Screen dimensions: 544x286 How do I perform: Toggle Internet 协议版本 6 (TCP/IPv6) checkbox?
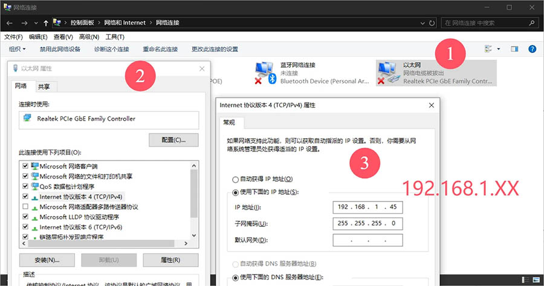tap(25, 227)
